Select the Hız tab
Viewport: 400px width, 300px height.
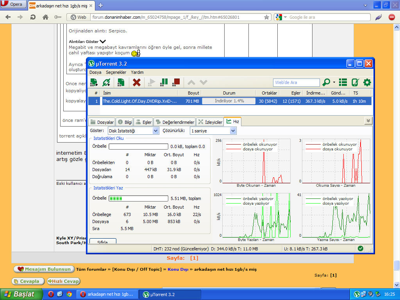pos(233,121)
